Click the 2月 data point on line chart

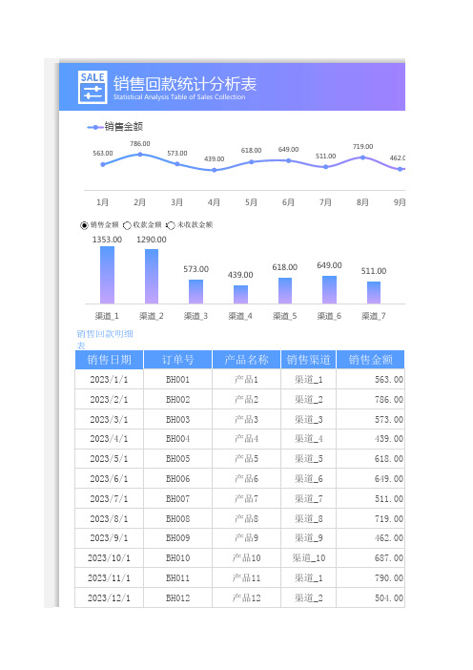[140, 155]
